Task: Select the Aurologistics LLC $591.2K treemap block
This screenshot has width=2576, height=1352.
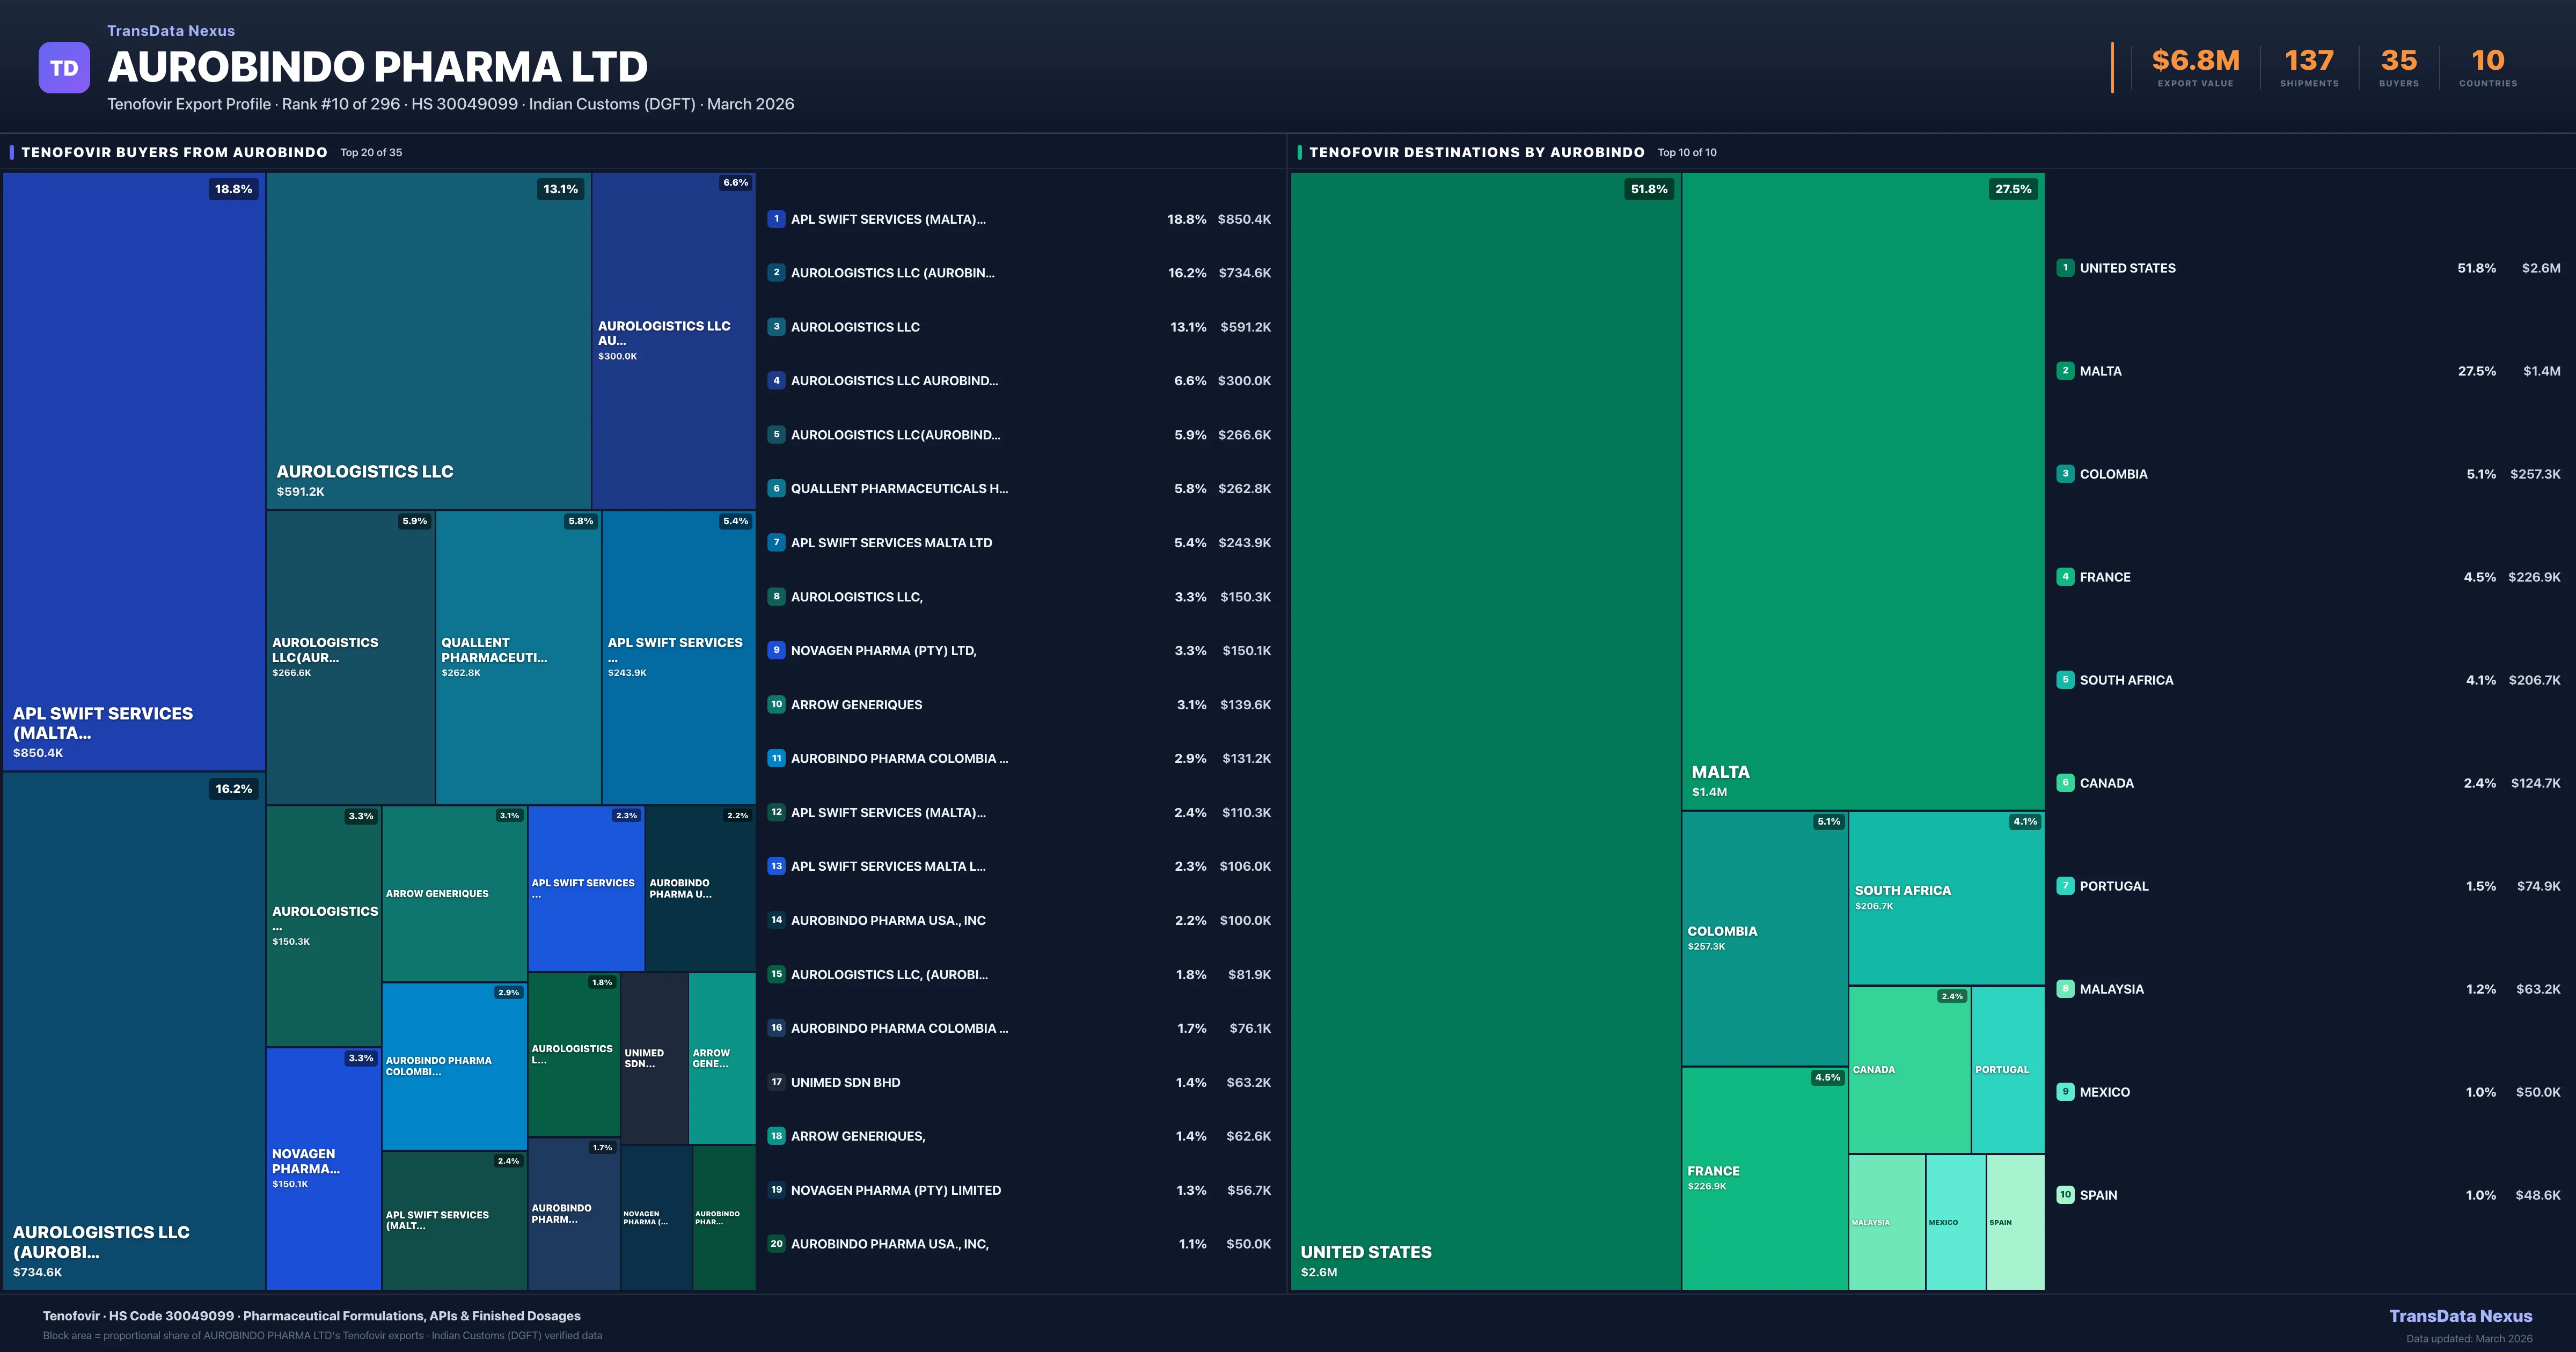Action: (x=428, y=340)
